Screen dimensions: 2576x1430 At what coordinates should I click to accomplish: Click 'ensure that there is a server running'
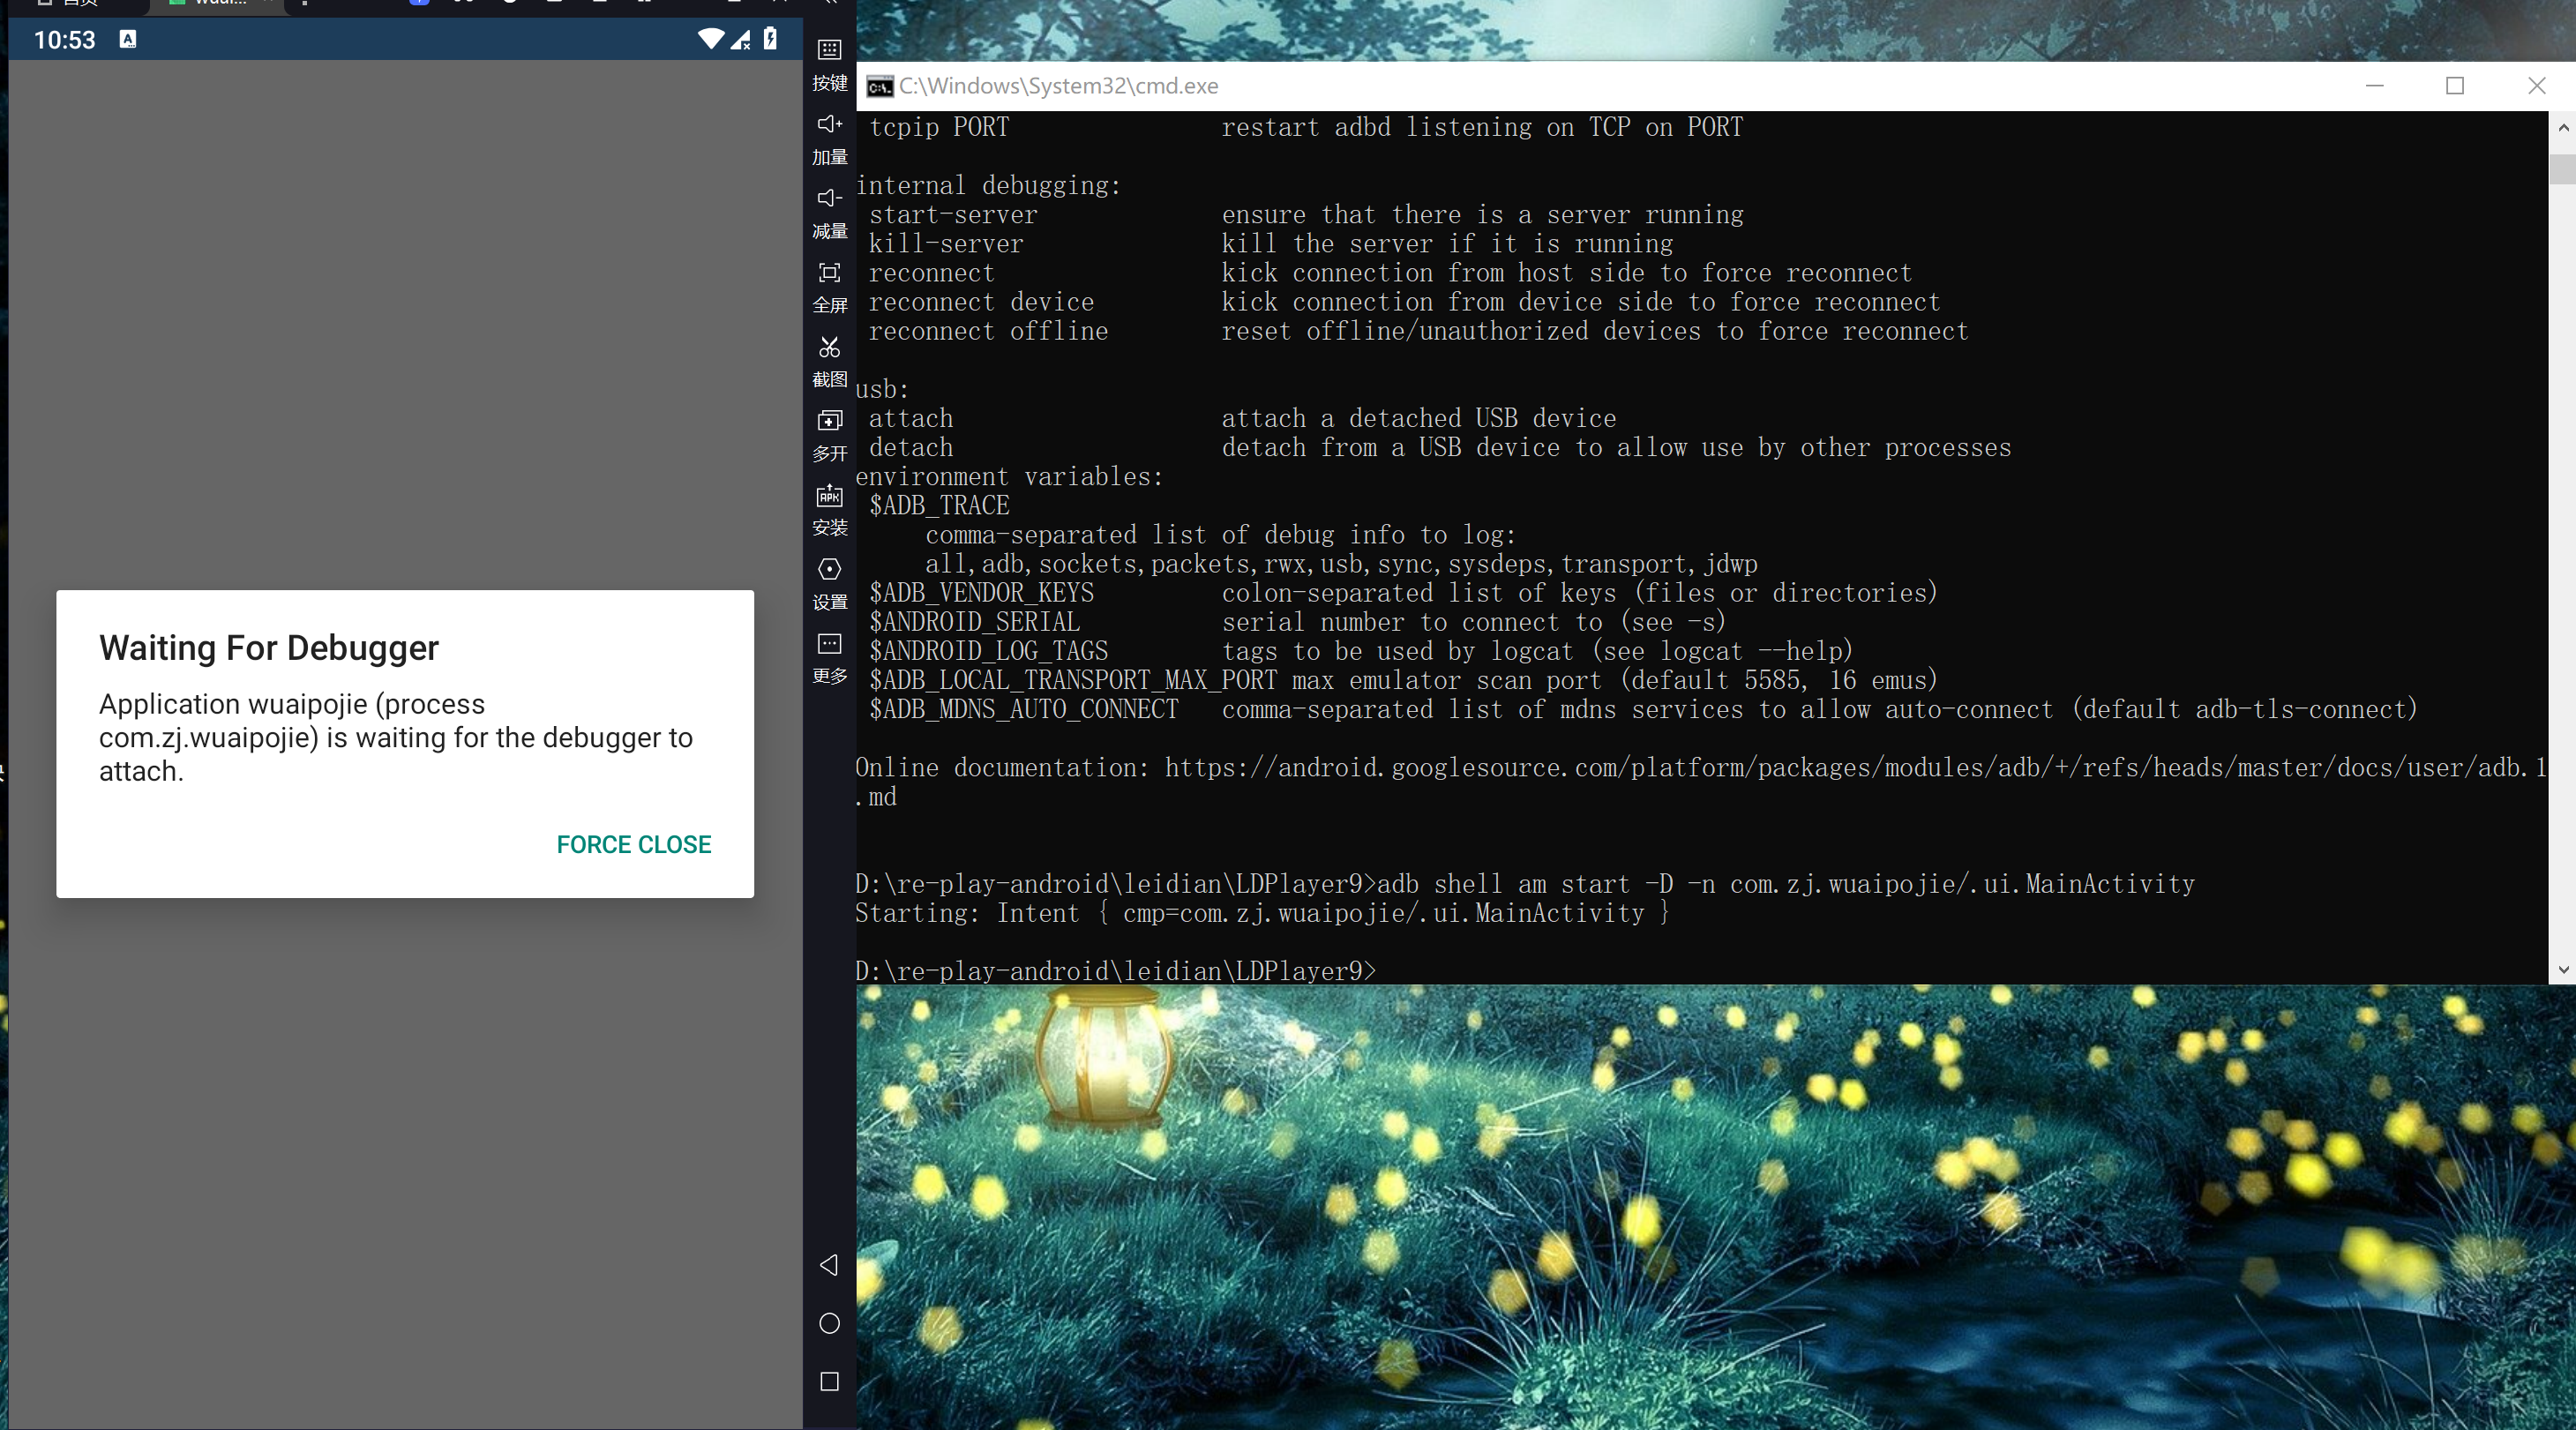1482,214
